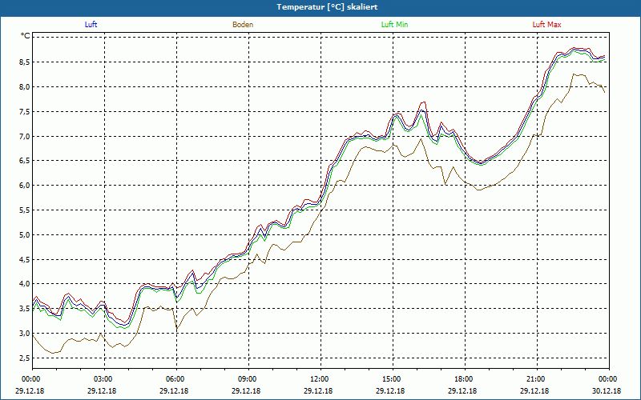This screenshot has width=641, height=400.
Task: Select the Luft legend label
Action: (92, 25)
